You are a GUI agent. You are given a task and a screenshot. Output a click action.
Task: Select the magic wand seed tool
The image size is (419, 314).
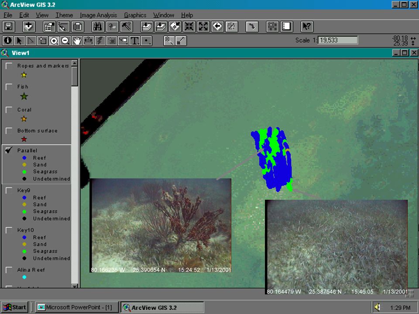169,41
